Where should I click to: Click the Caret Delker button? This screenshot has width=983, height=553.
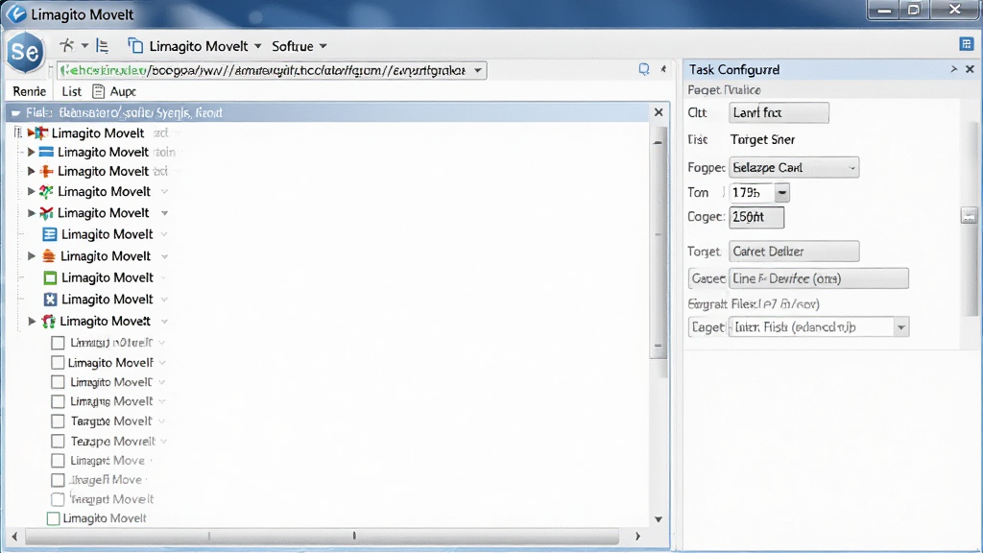pyautogui.click(x=794, y=252)
